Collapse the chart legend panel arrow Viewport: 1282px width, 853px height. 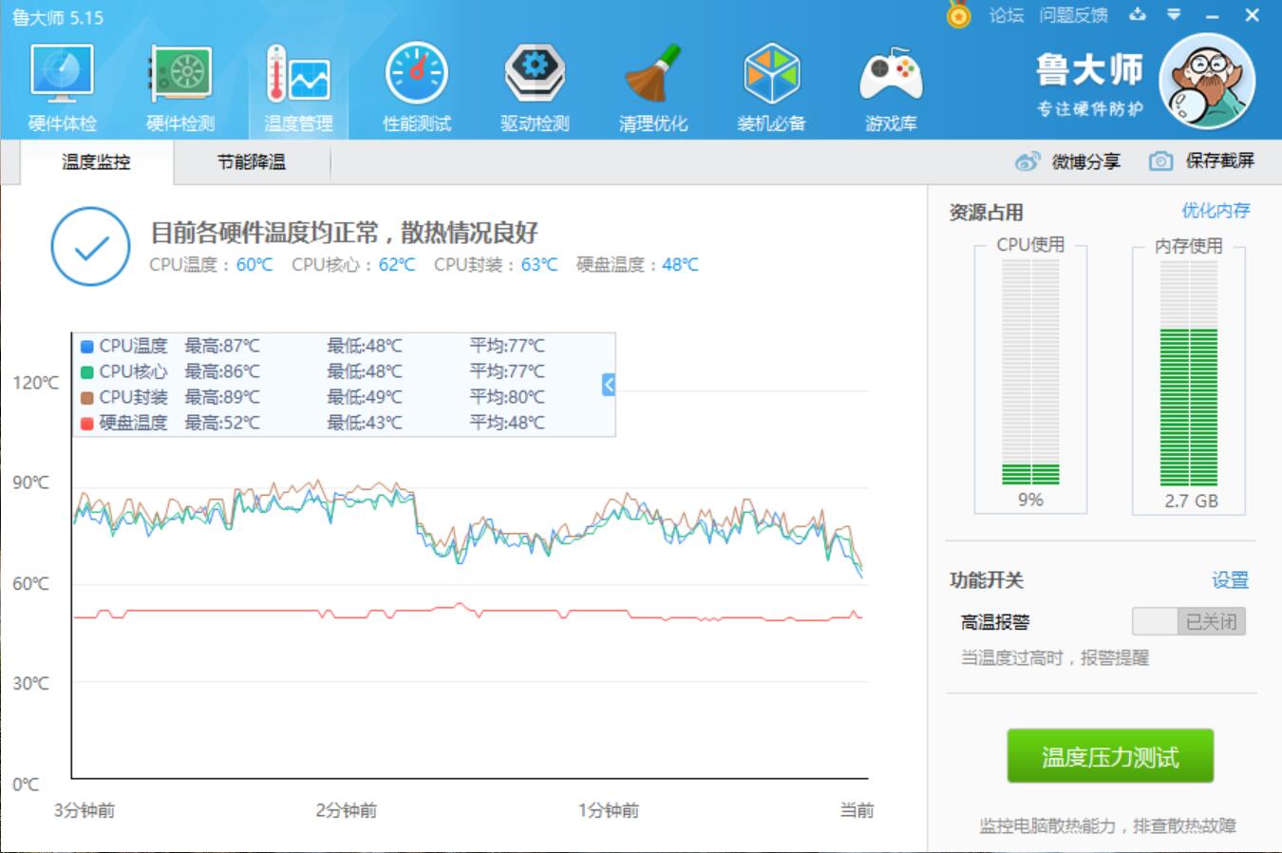(x=609, y=384)
